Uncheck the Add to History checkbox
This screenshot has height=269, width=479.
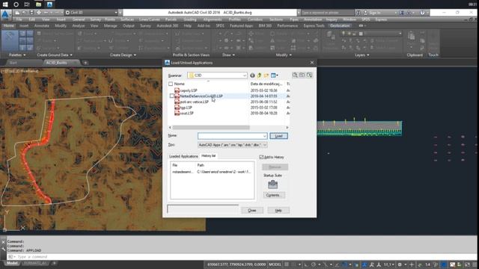261,157
